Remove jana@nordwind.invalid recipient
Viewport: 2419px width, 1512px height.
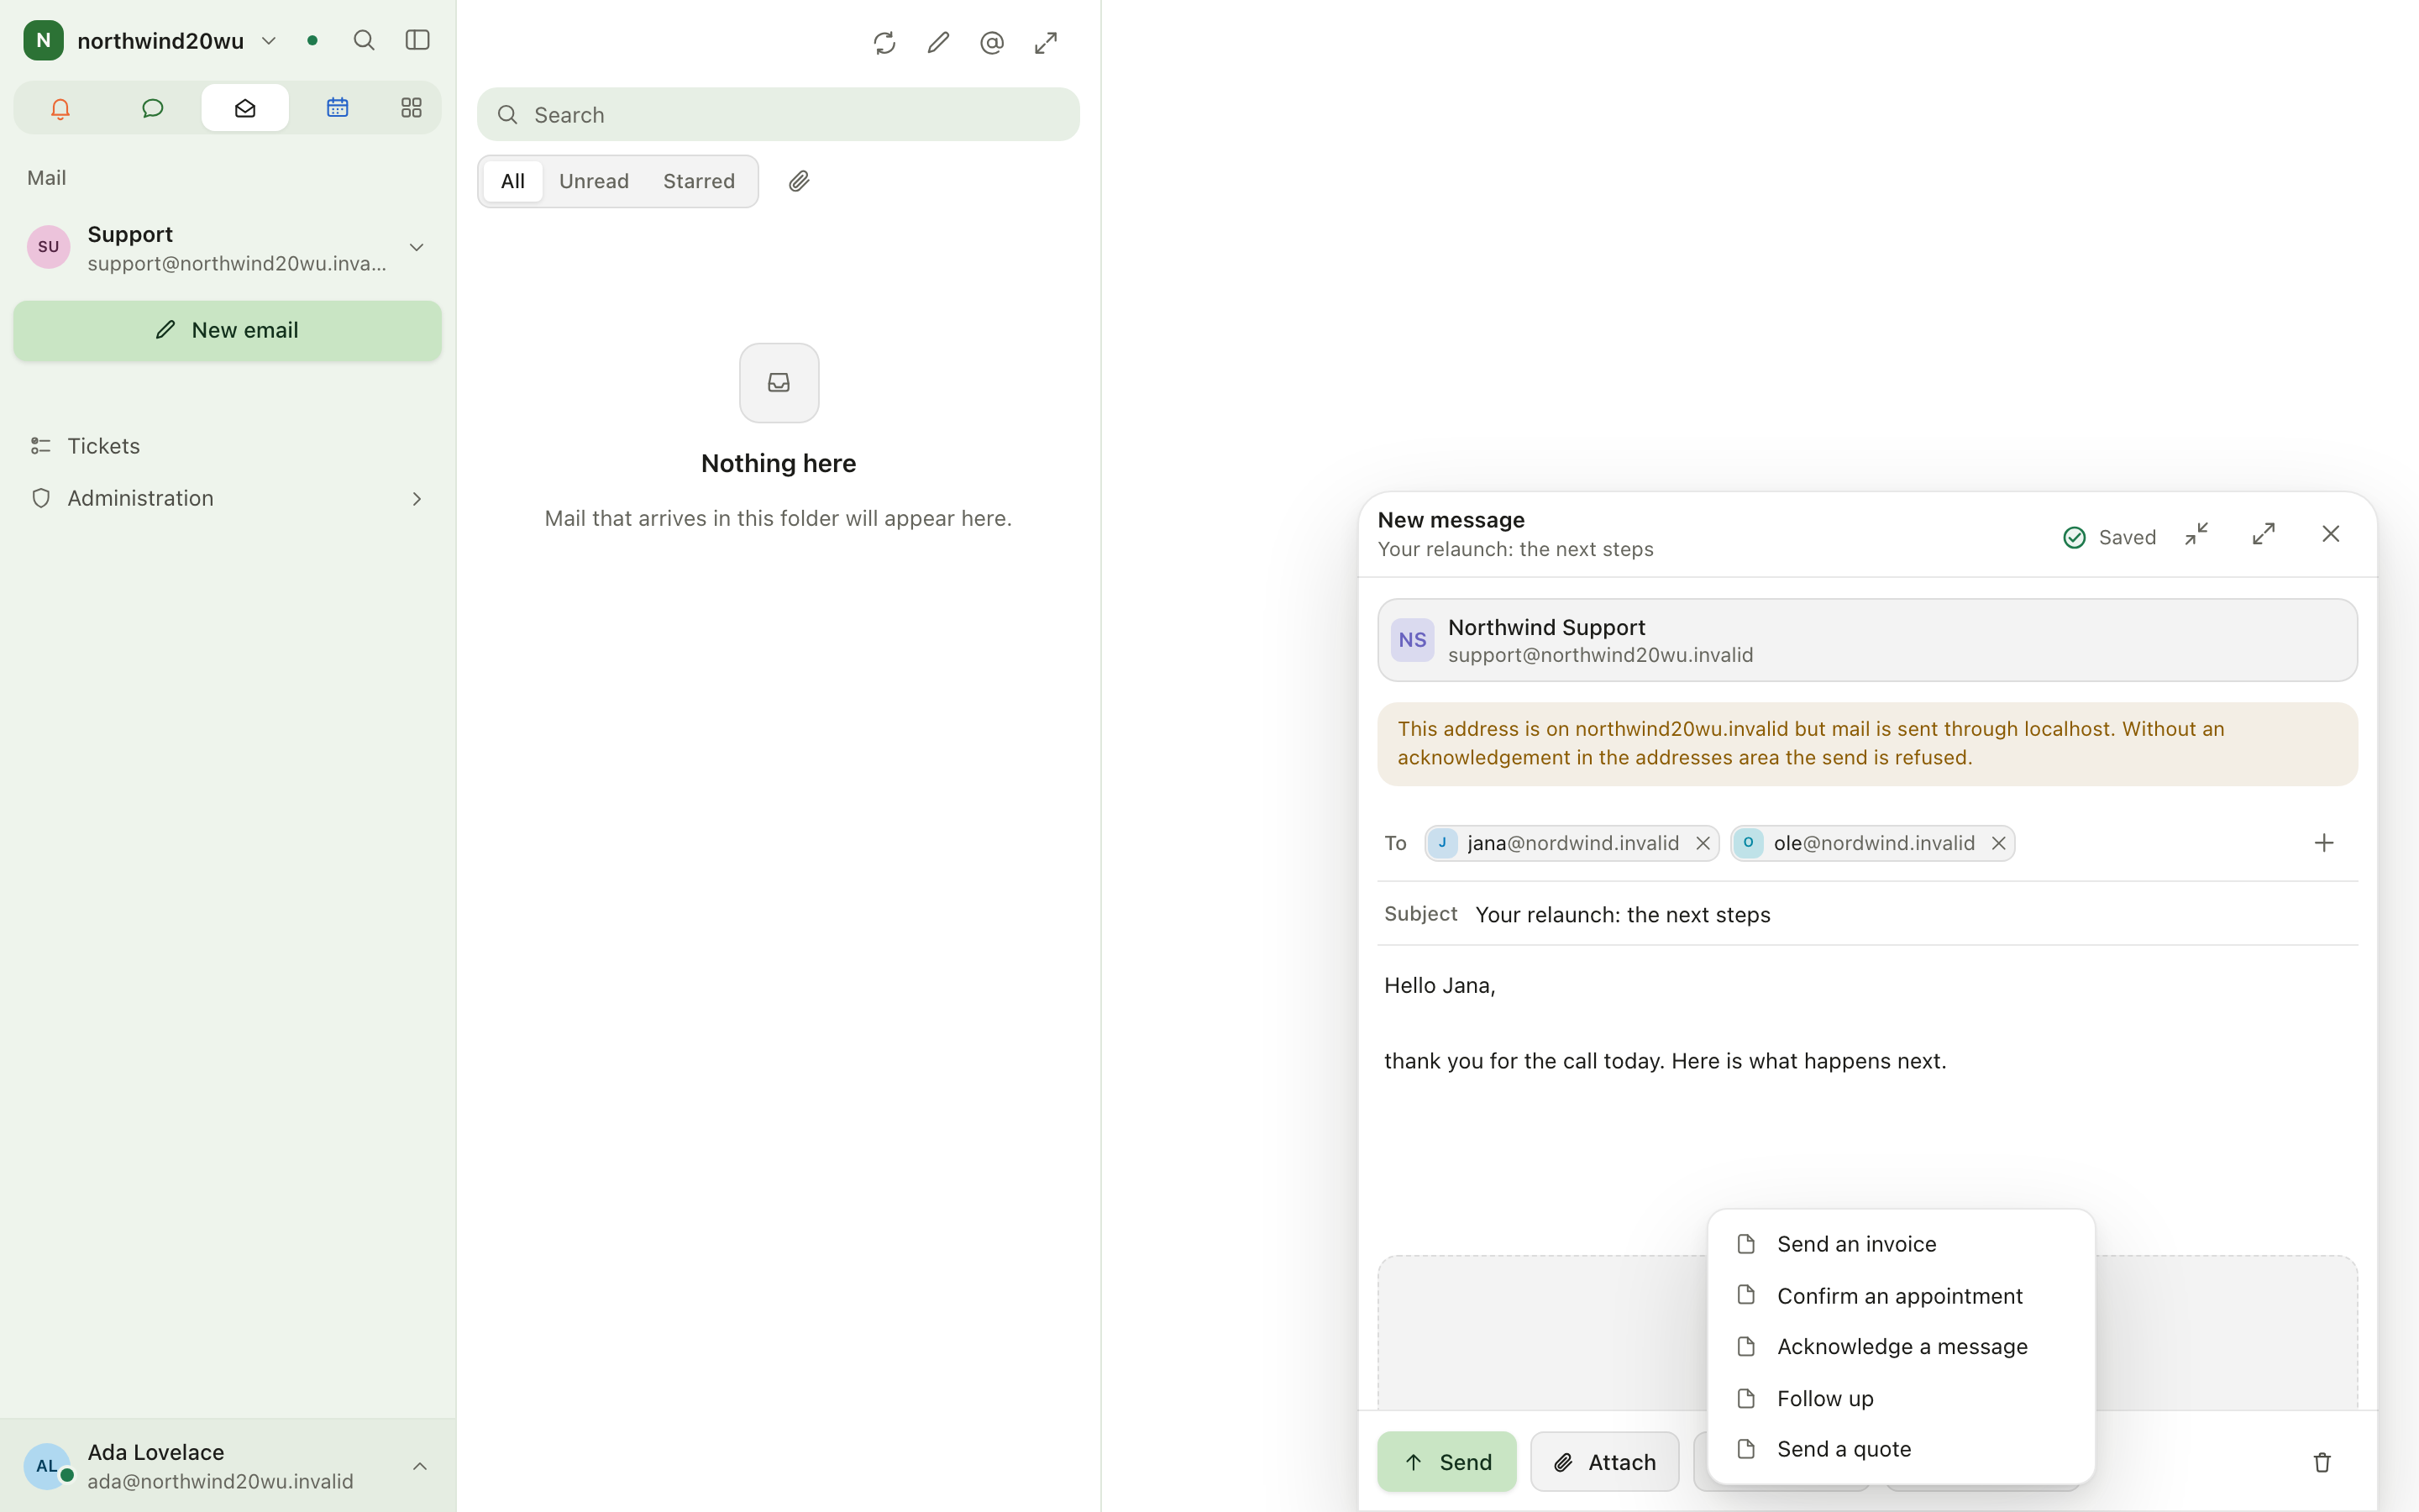pyautogui.click(x=1703, y=843)
